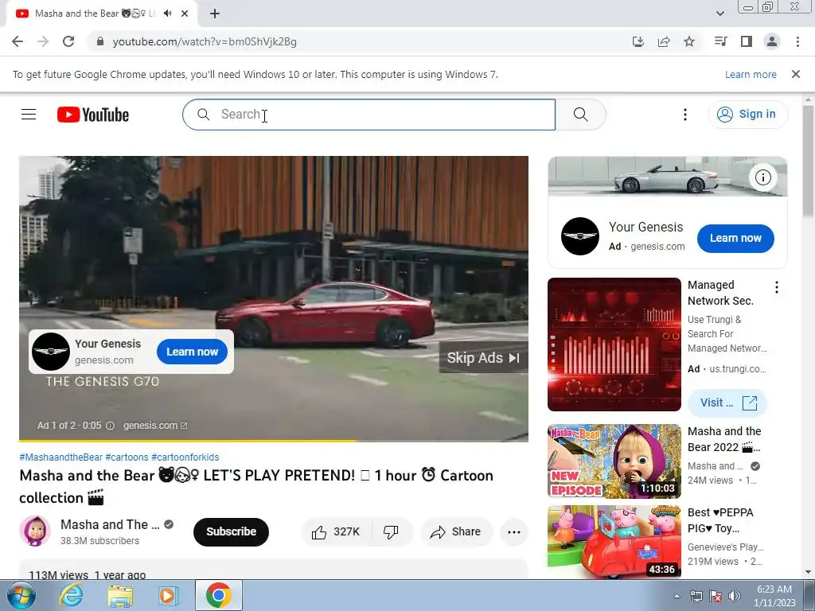Click the Chrome taskbar icon
Viewport: 815px width, 611px height.
(x=218, y=595)
